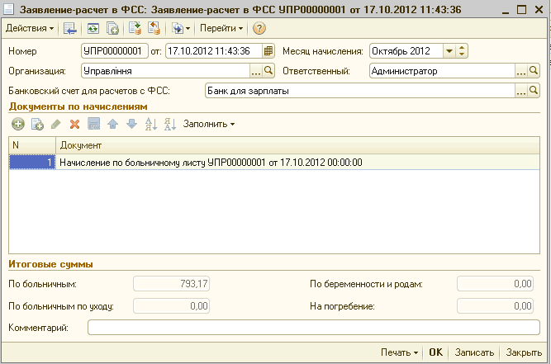Click the post document toolbar icon

pyautogui.click(x=135, y=28)
